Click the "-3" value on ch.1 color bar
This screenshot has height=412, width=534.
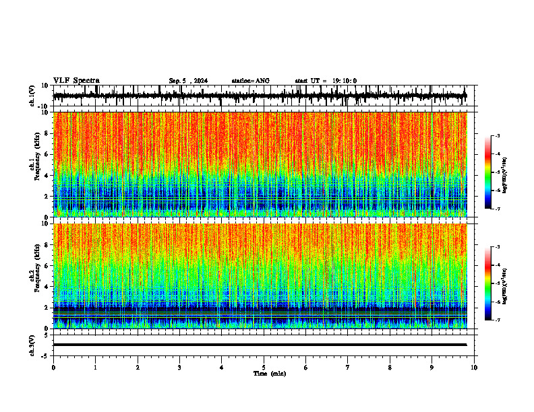[497, 136]
